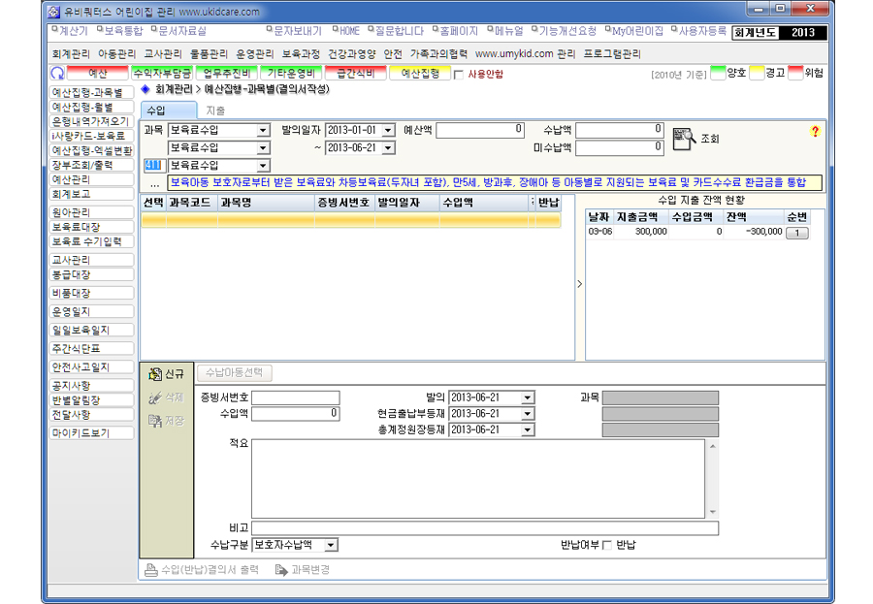873x604 pixels.
Task: Click the blue diamond breadcrumb icon
Action: (x=145, y=89)
